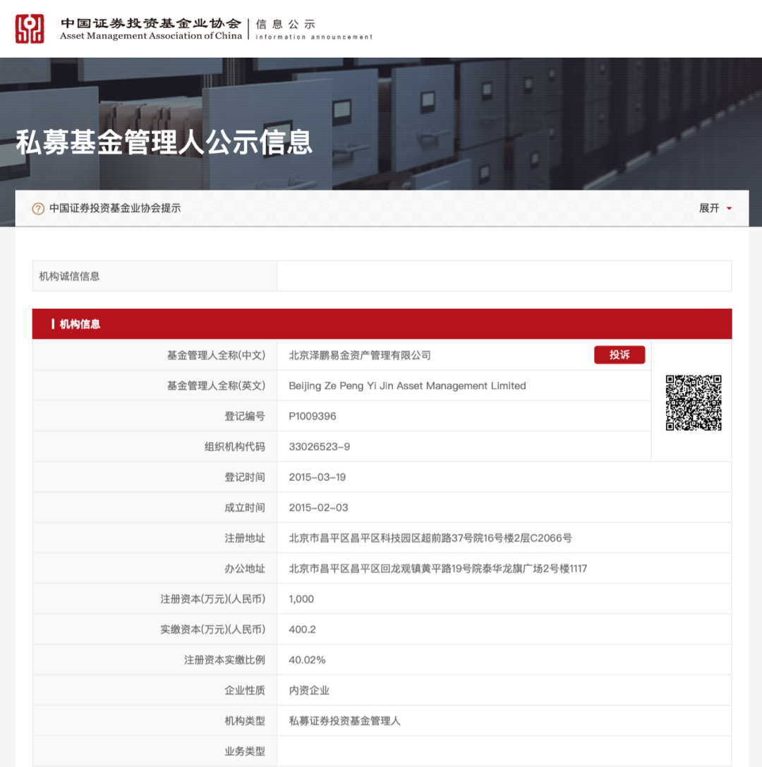Click the question mark tip icon
Image resolution: width=762 pixels, height=767 pixels.
[37, 208]
